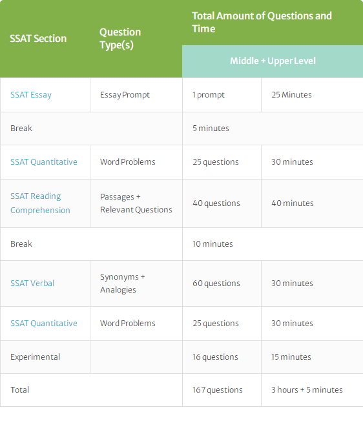Open the SSAT Essay link
The height and width of the screenshot is (423, 363).
click(x=31, y=95)
